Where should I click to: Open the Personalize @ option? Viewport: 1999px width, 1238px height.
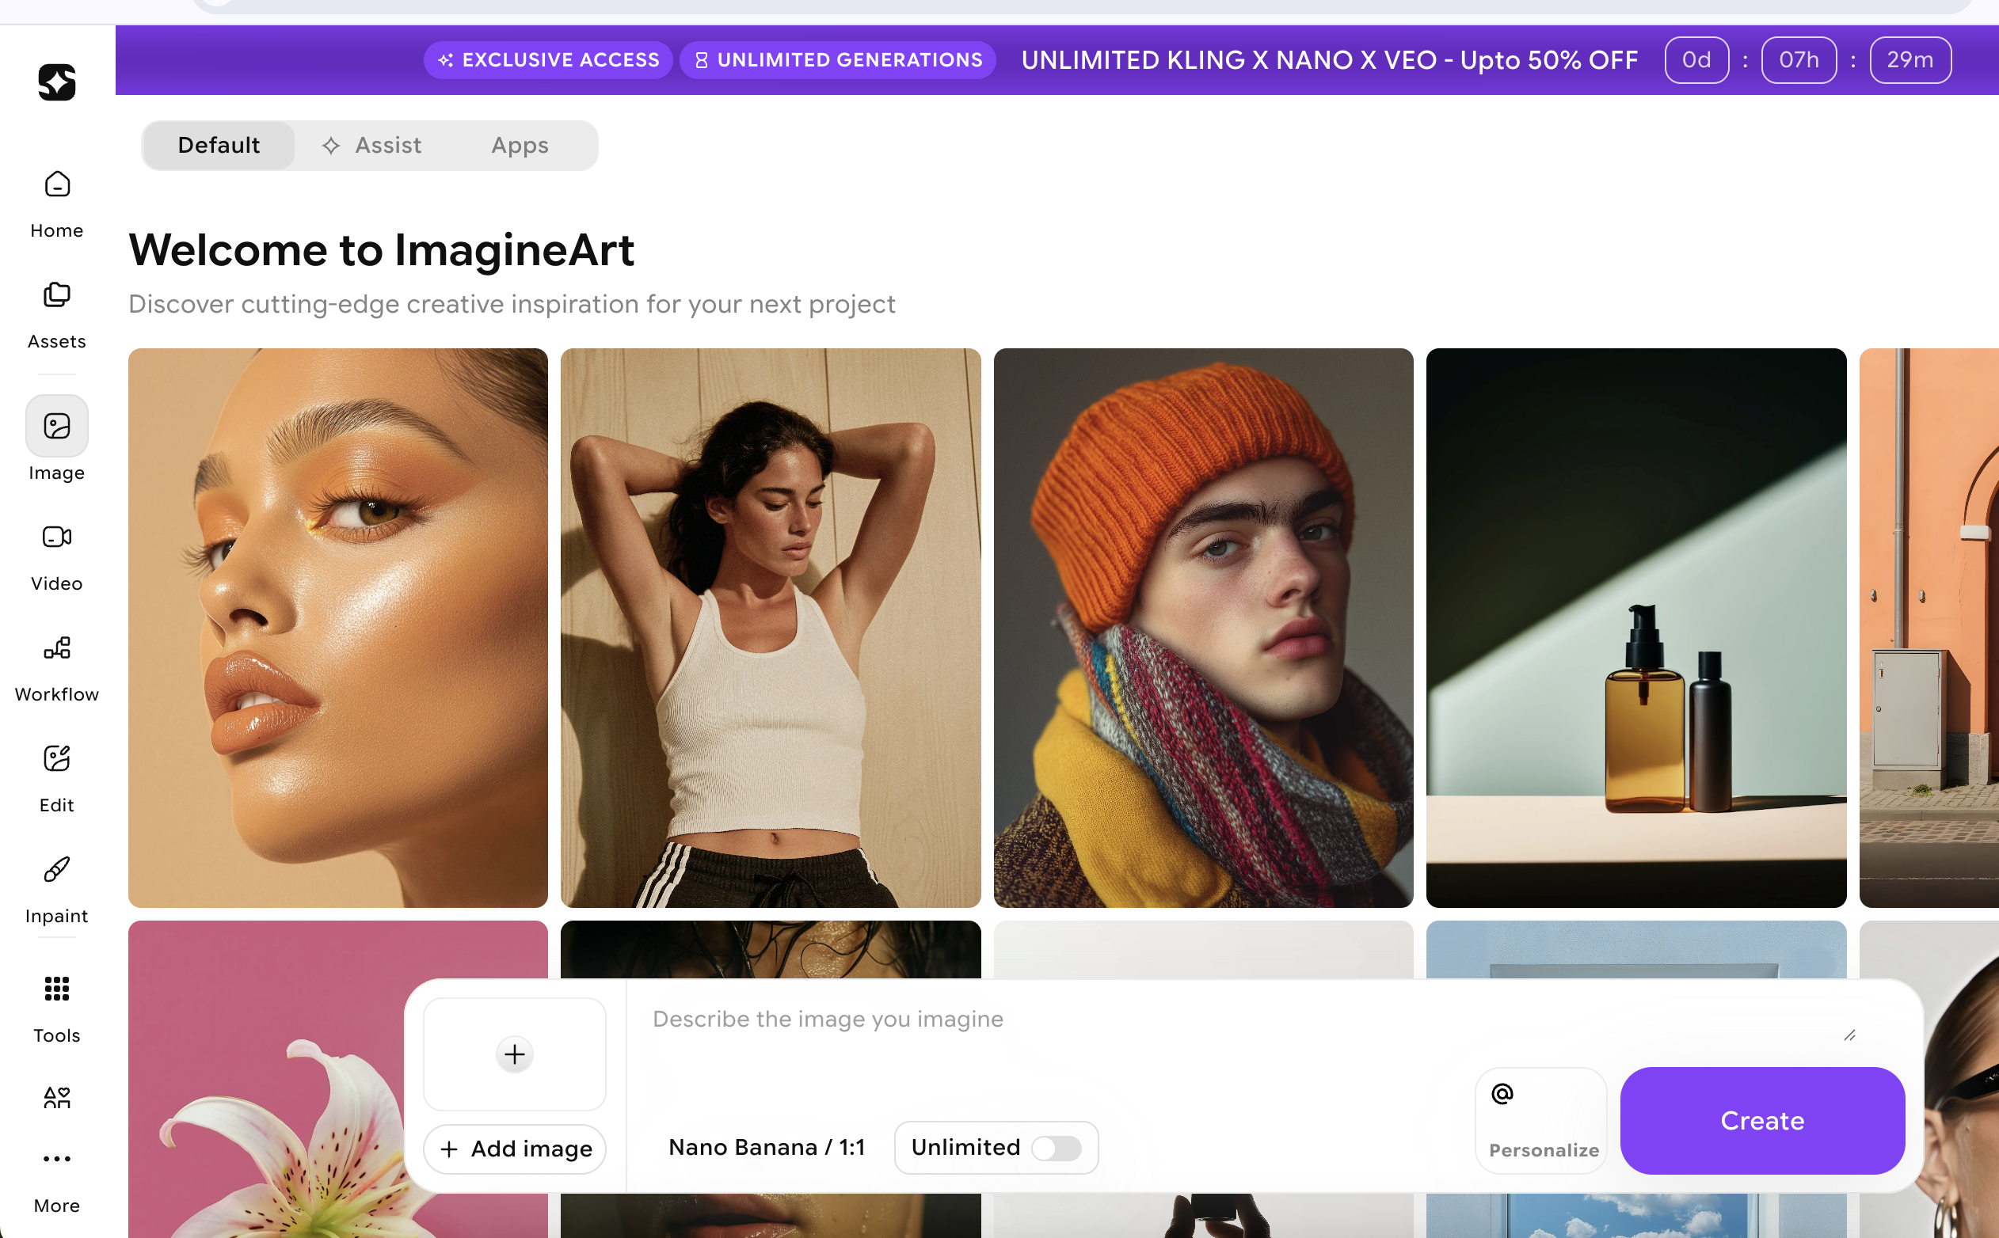pos(1541,1120)
